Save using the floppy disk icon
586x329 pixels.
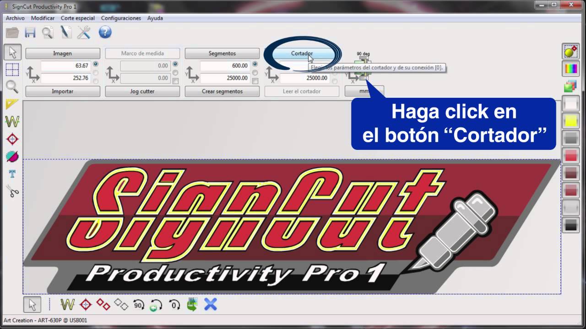click(30, 32)
